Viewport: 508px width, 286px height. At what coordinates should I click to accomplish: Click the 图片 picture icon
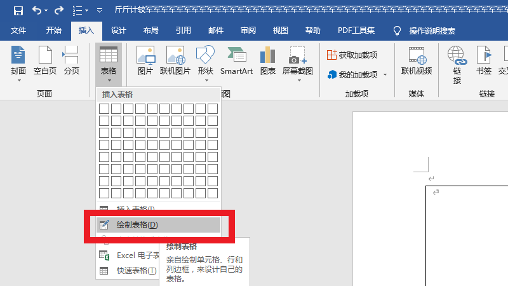point(145,61)
